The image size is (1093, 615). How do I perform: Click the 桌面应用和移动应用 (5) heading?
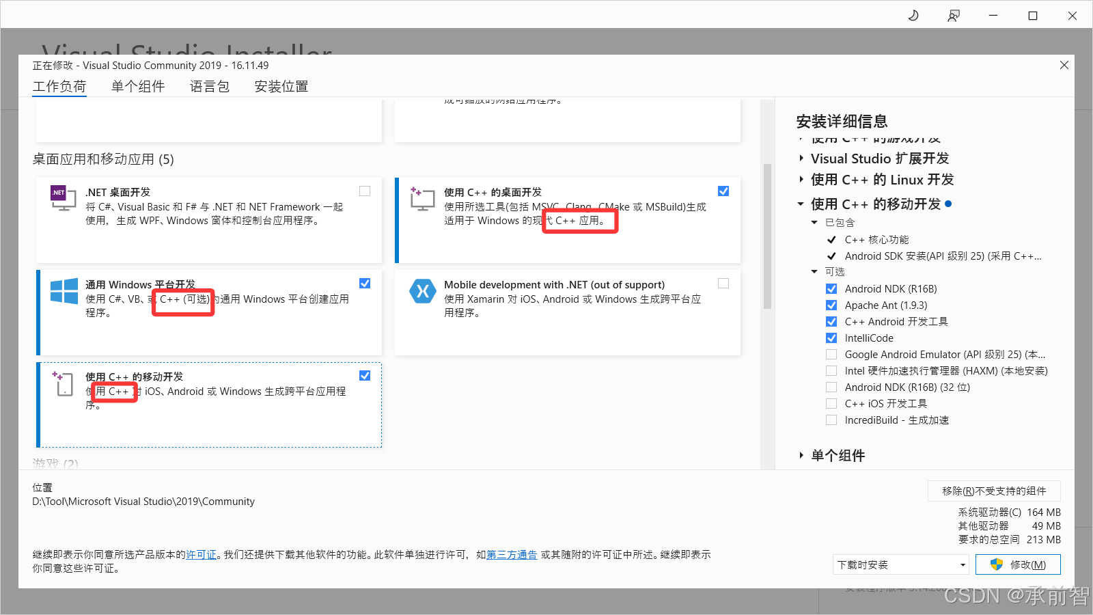[103, 159]
